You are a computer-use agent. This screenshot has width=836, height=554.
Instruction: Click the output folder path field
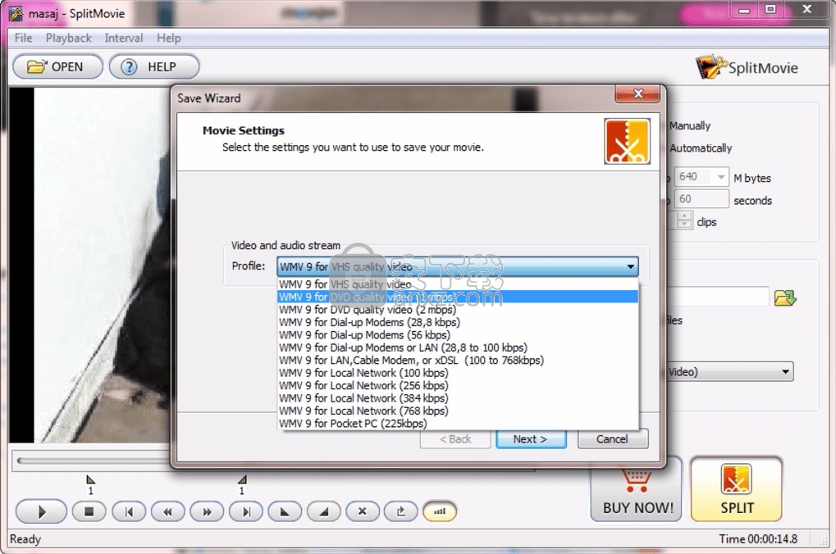(x=717, y=297)
